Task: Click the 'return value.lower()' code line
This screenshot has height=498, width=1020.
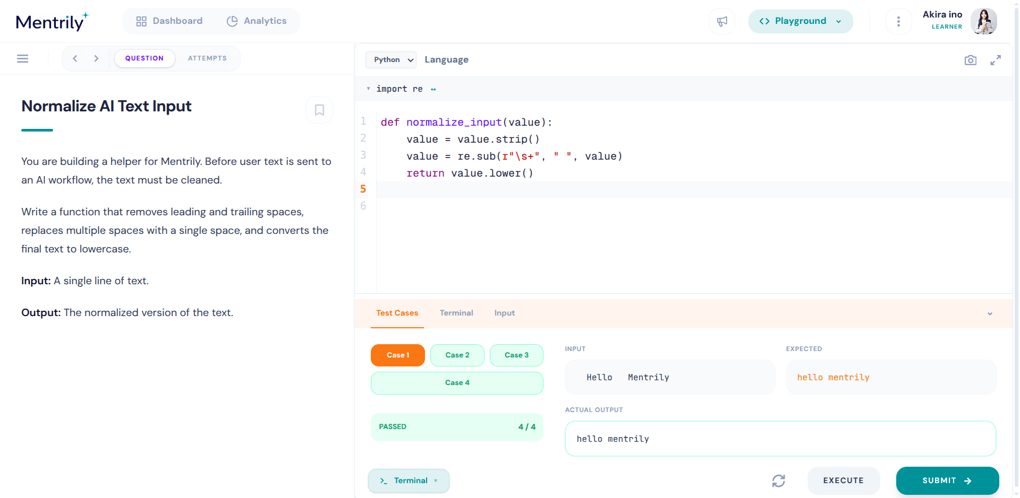Action: [x=470, y=173]
